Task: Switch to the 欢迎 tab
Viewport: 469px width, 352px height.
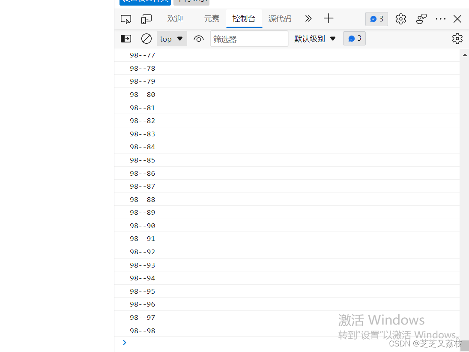Action: tap(175, 19)
